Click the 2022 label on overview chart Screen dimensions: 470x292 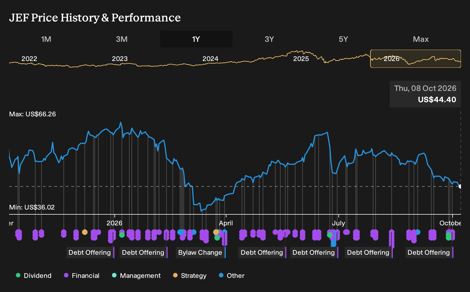(x=29, y=59)
